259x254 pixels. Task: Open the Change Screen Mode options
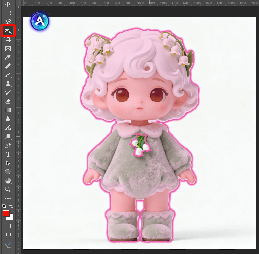tap(8, 235)
